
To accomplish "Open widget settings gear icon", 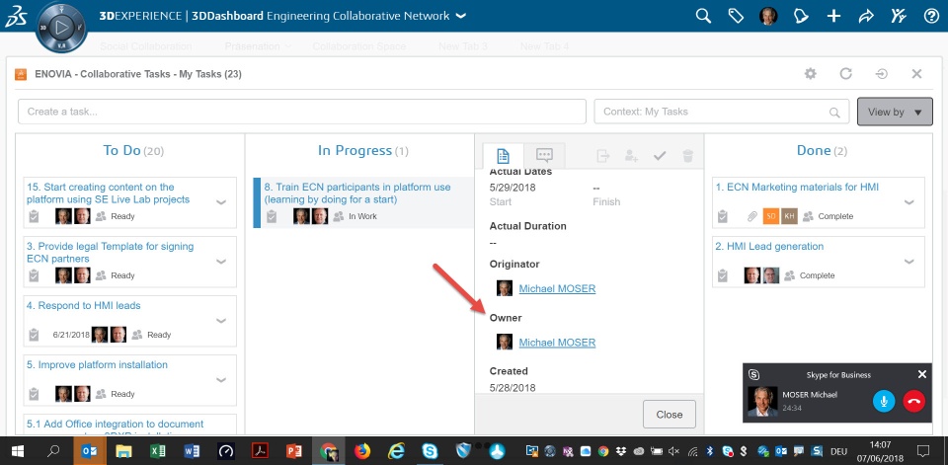I will coord(810,74).
